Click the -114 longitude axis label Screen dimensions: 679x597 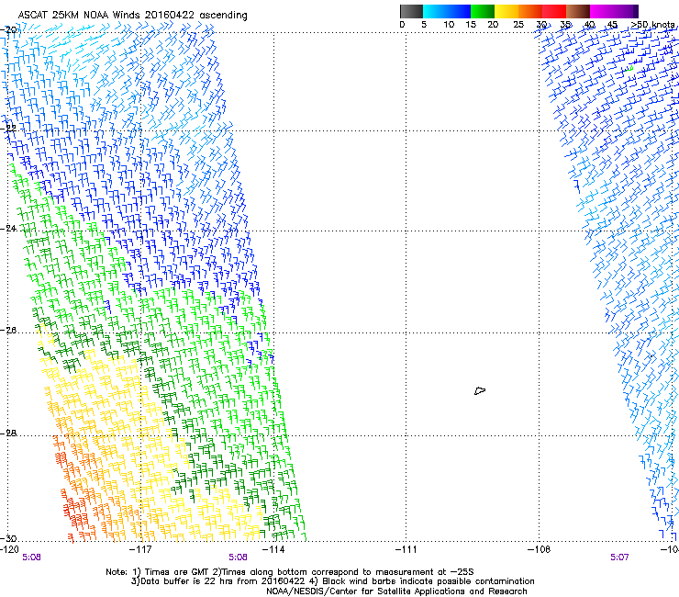coord(273,550)
